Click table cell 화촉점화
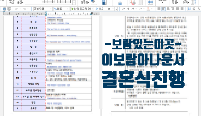Viewport: 201px width, 116px height. 34,28
